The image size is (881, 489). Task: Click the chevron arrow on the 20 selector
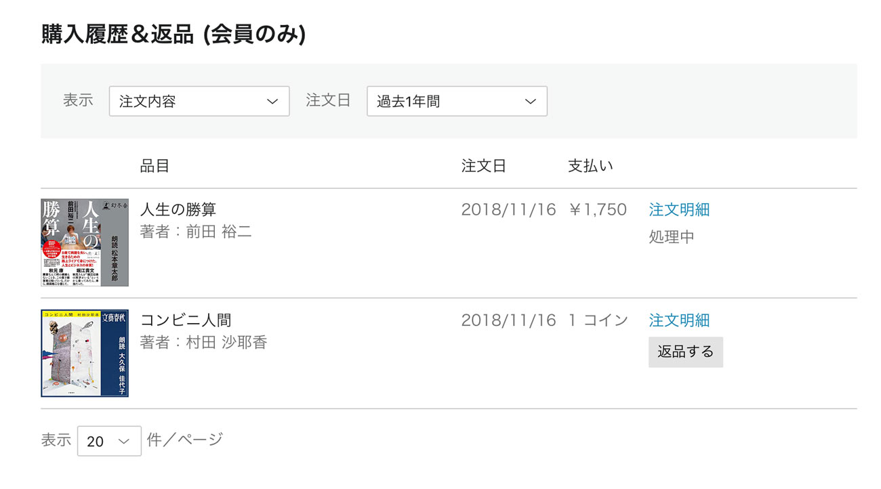coord(124,442)
